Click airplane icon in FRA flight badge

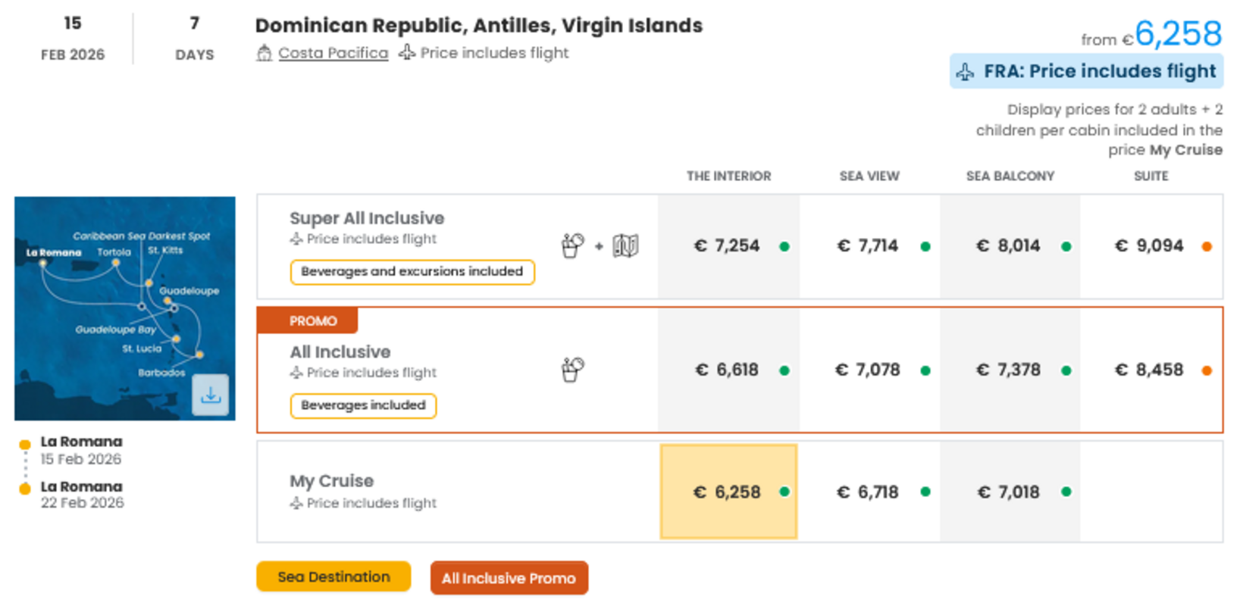[x=965, y=72]
